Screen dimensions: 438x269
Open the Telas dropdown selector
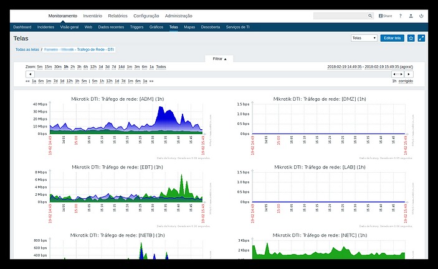(364, 38)
